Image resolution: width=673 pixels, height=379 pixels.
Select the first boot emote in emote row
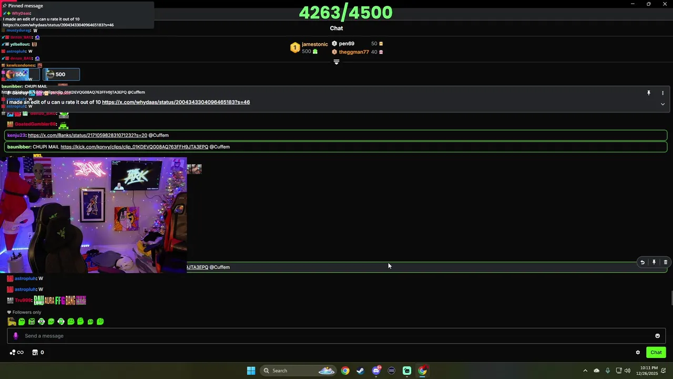12,322
